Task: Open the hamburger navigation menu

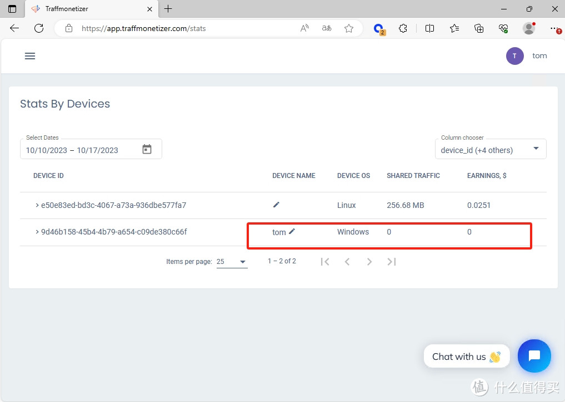Action: point(30,56)
